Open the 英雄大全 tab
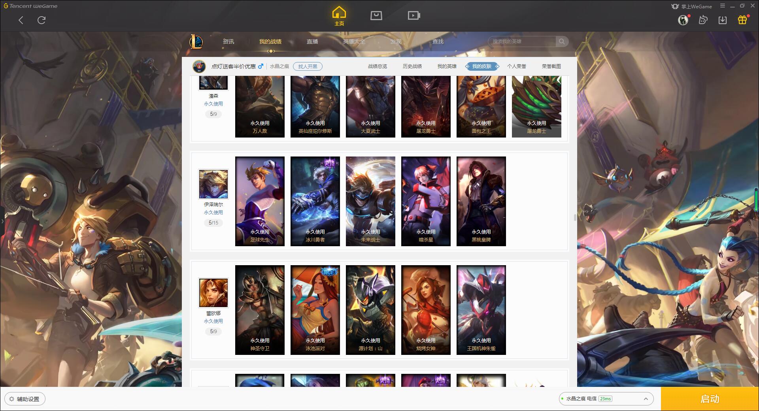This screenshot has width=759, height=411. point(354,41)
